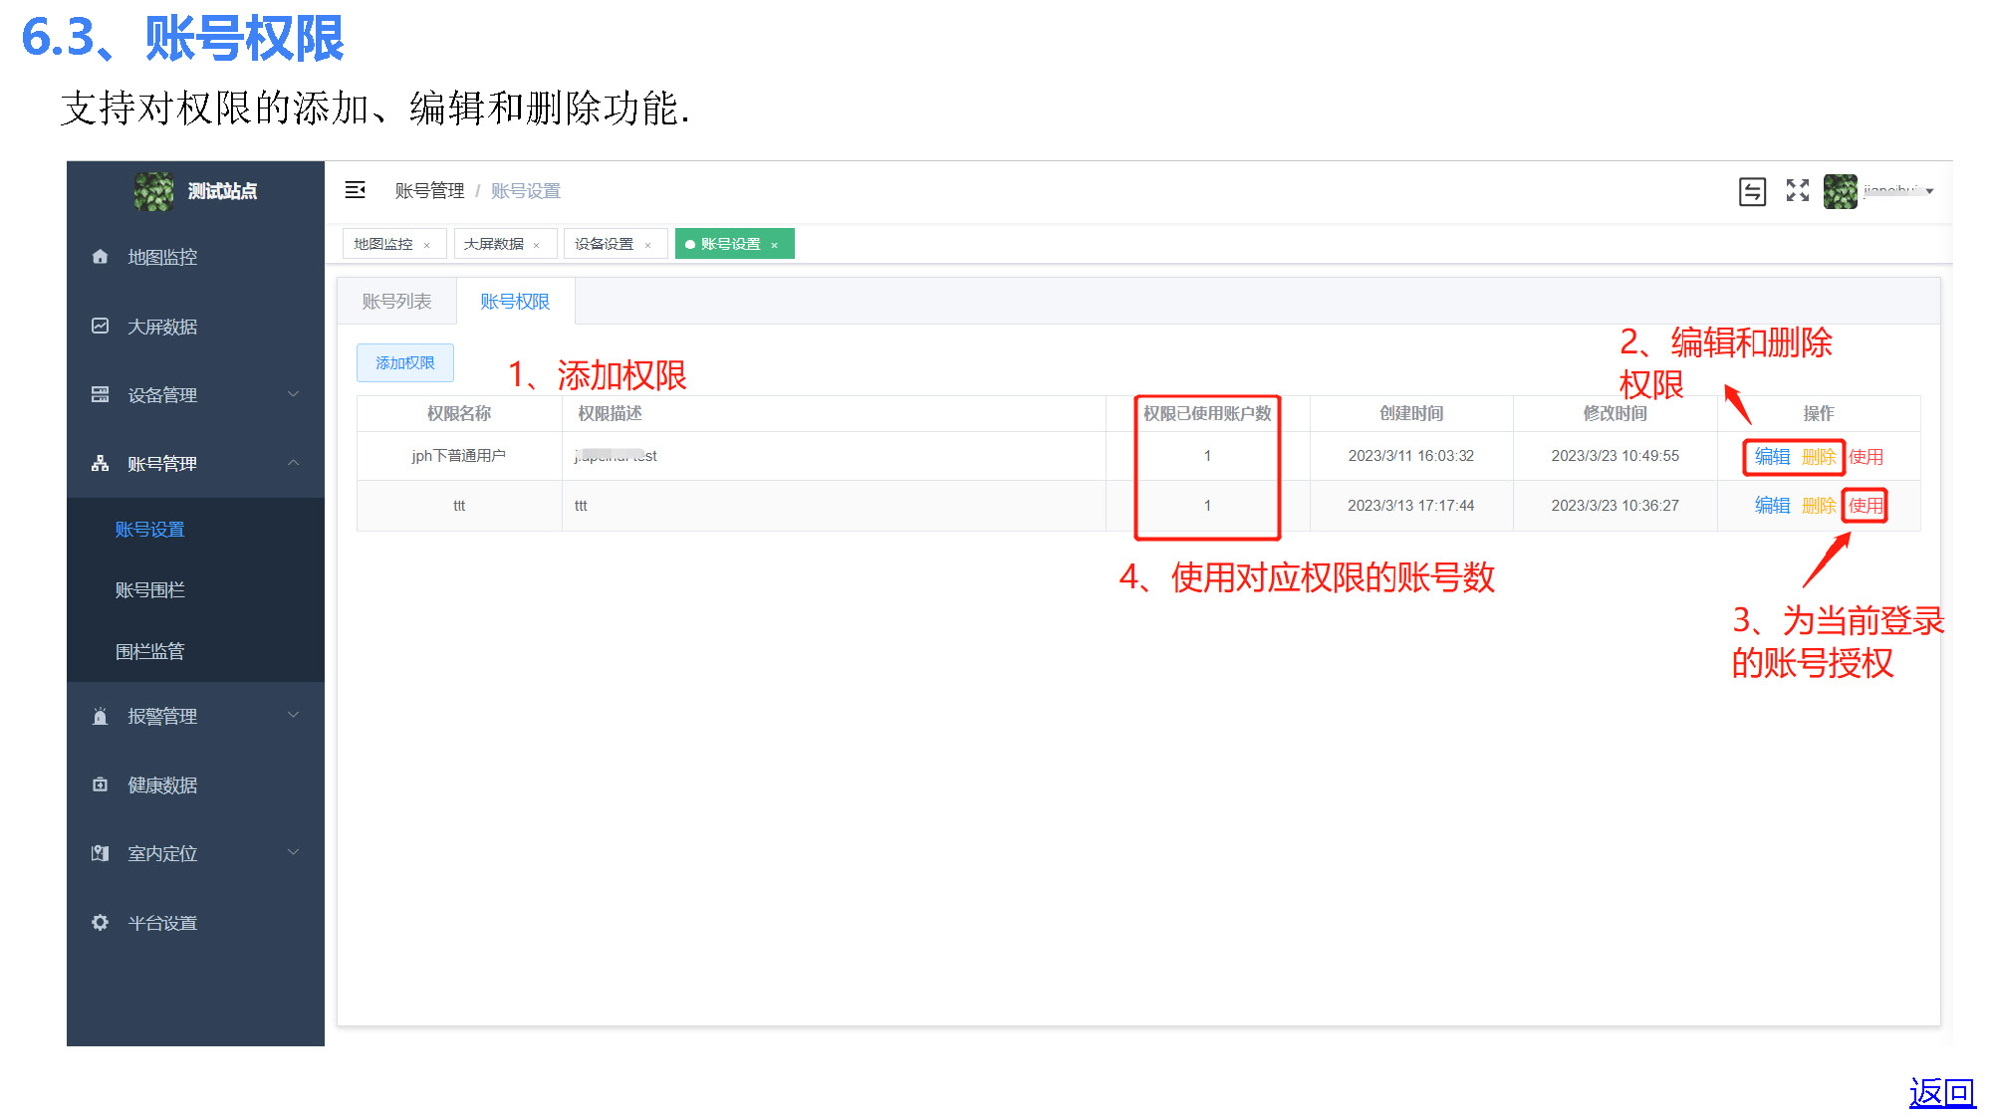Click creation time 2023/3/13 17:17:44

1411,506
